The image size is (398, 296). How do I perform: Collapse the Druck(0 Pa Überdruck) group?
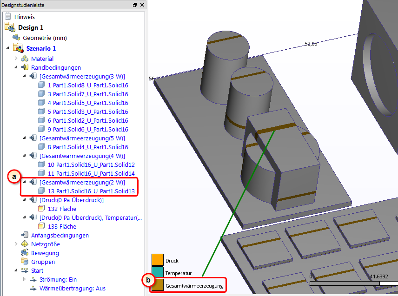[x=24, y=200]
